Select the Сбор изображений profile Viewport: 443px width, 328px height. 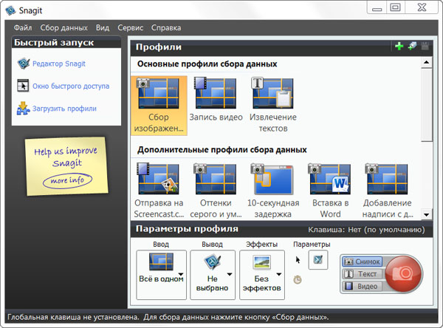point(159,105)
